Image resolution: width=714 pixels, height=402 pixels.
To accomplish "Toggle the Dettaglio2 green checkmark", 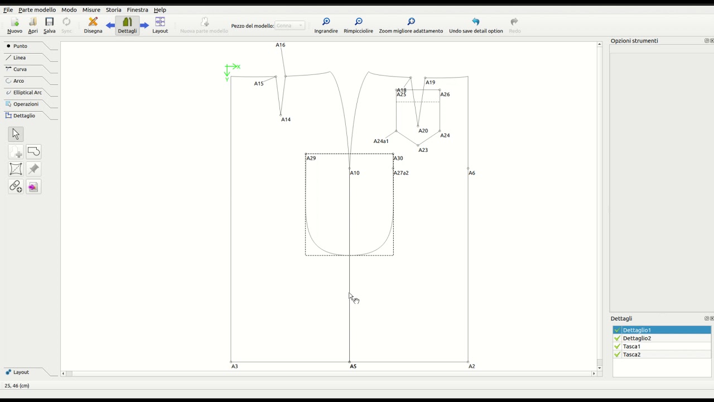I will click(617, 338).
